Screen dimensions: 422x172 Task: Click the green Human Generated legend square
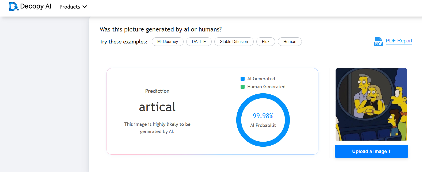click(242, 87)
